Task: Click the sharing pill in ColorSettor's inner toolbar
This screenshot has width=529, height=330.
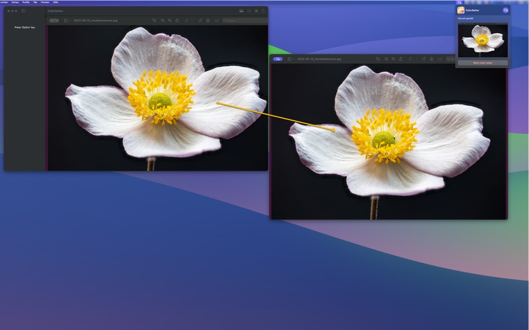Action: [54, 21]
